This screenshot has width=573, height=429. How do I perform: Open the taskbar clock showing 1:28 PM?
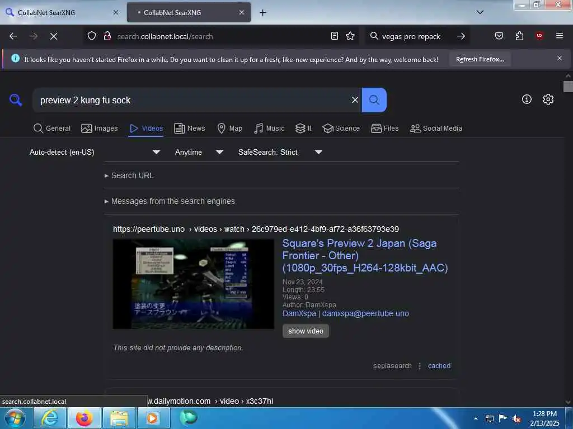coord(544,418)
